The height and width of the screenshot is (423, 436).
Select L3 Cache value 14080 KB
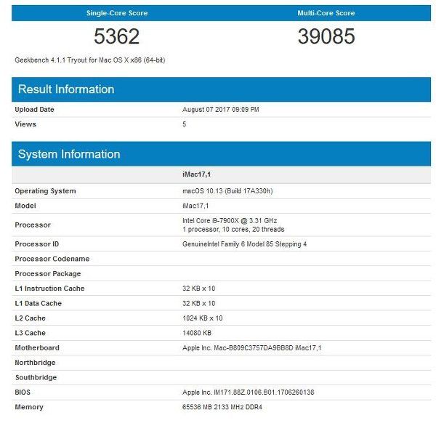click(197, 333)
